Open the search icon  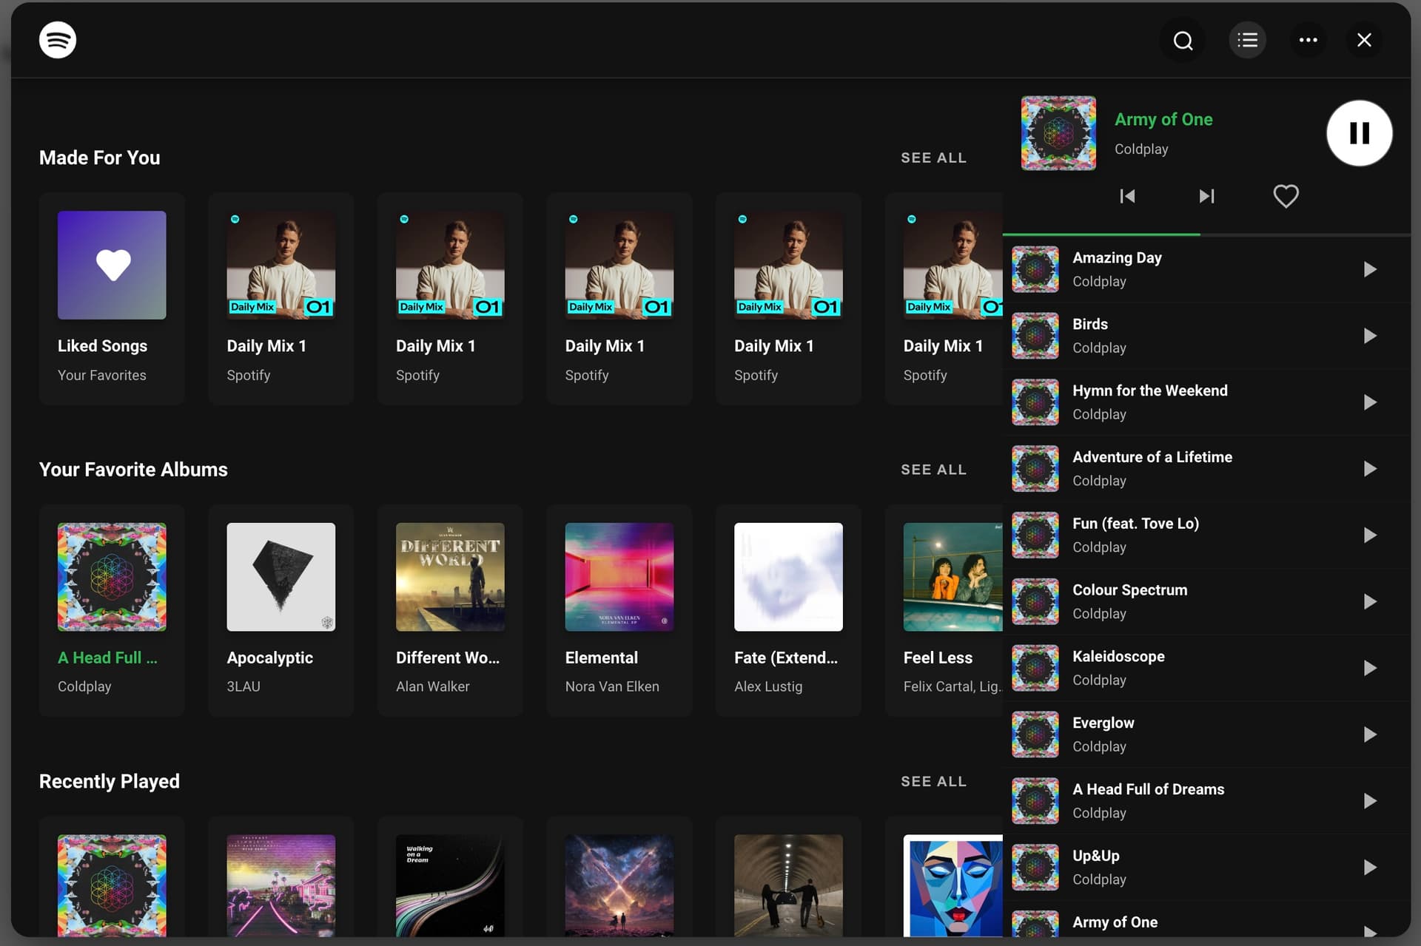[1183, 41]
